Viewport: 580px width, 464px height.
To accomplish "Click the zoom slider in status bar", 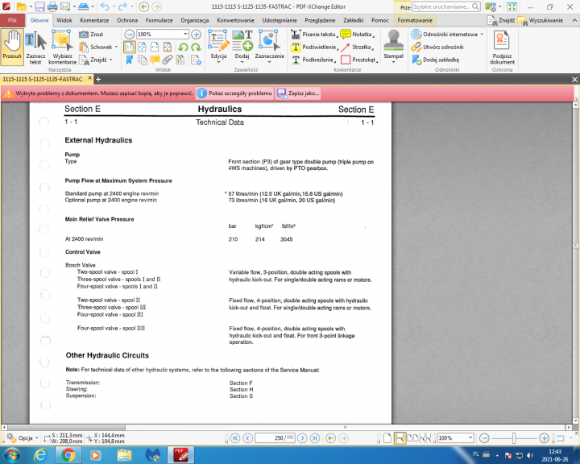I will [x=514, y=437].
